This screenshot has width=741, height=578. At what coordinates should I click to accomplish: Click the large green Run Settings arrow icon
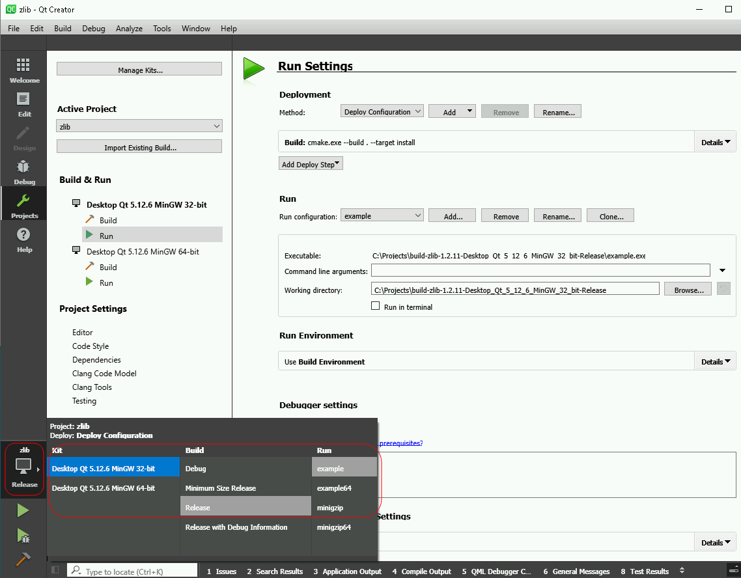[254, 70]
